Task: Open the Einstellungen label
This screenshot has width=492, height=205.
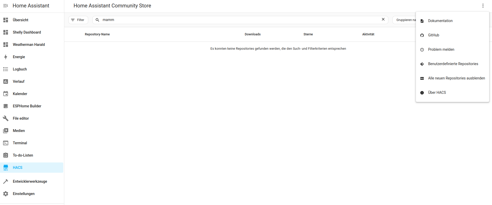Action: [24, 194]
